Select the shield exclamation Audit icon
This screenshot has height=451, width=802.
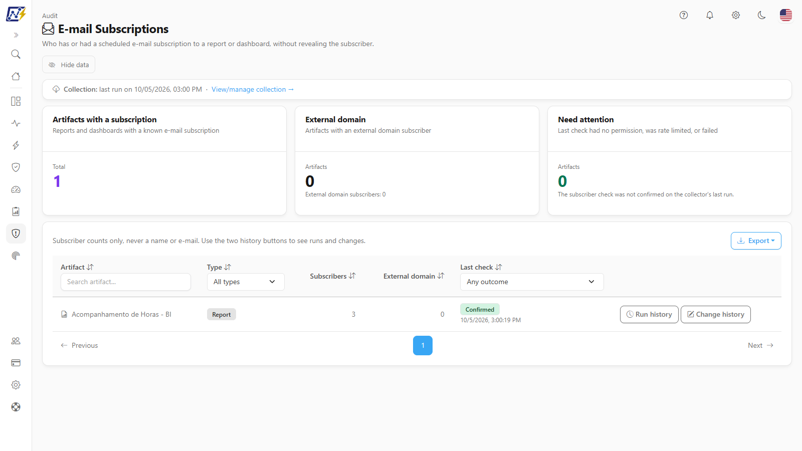(x=16, y=234)
